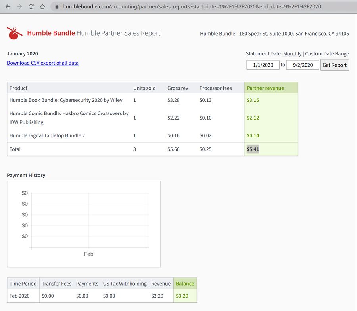Click the Units sold column header
357x311 pixels.
pos(144,88)
